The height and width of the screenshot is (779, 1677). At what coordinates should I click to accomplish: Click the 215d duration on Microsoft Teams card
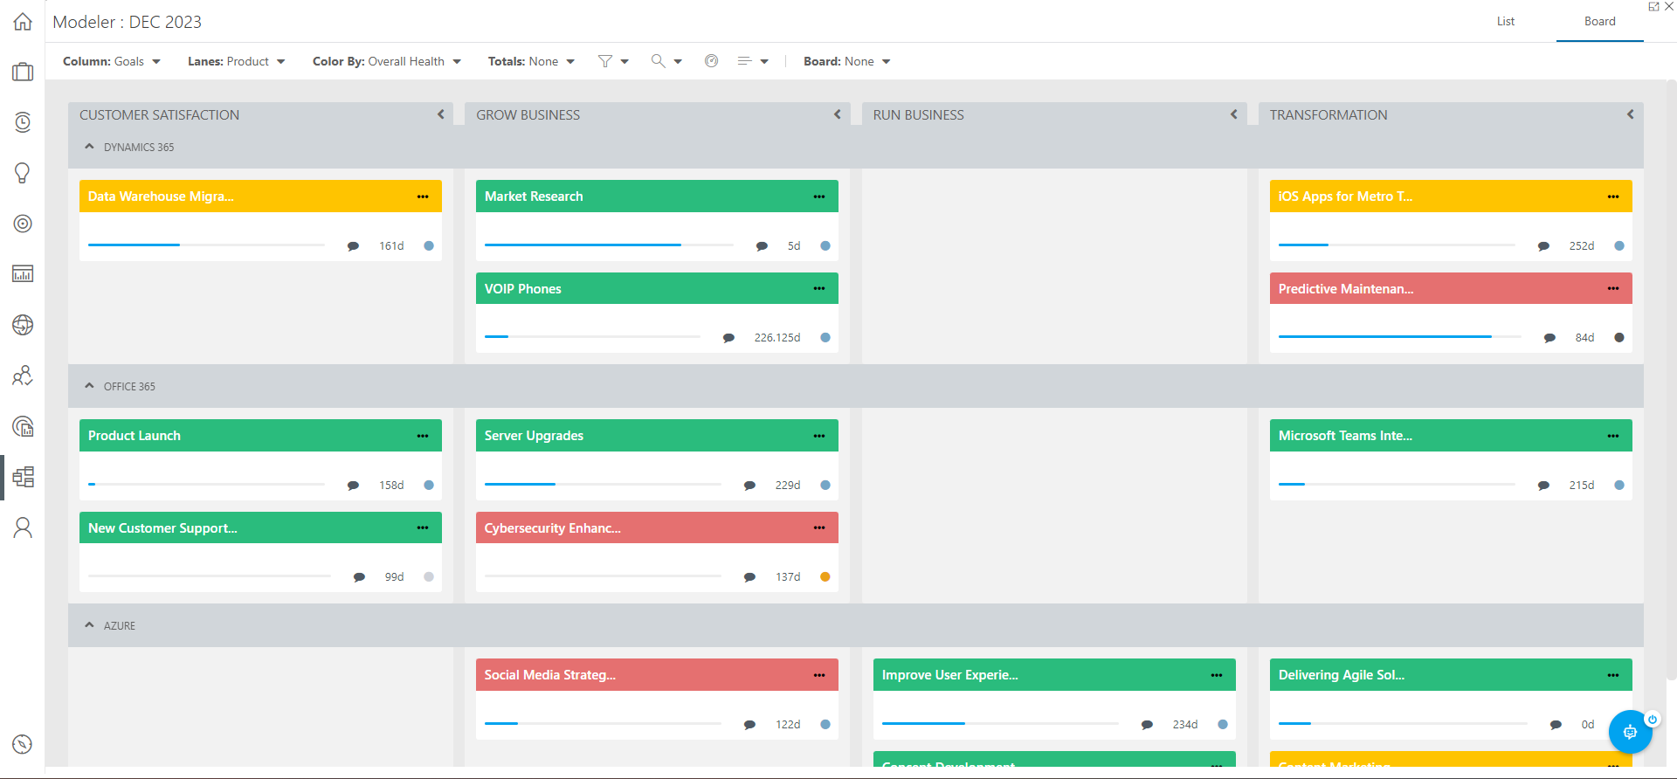pos(1582,486)
